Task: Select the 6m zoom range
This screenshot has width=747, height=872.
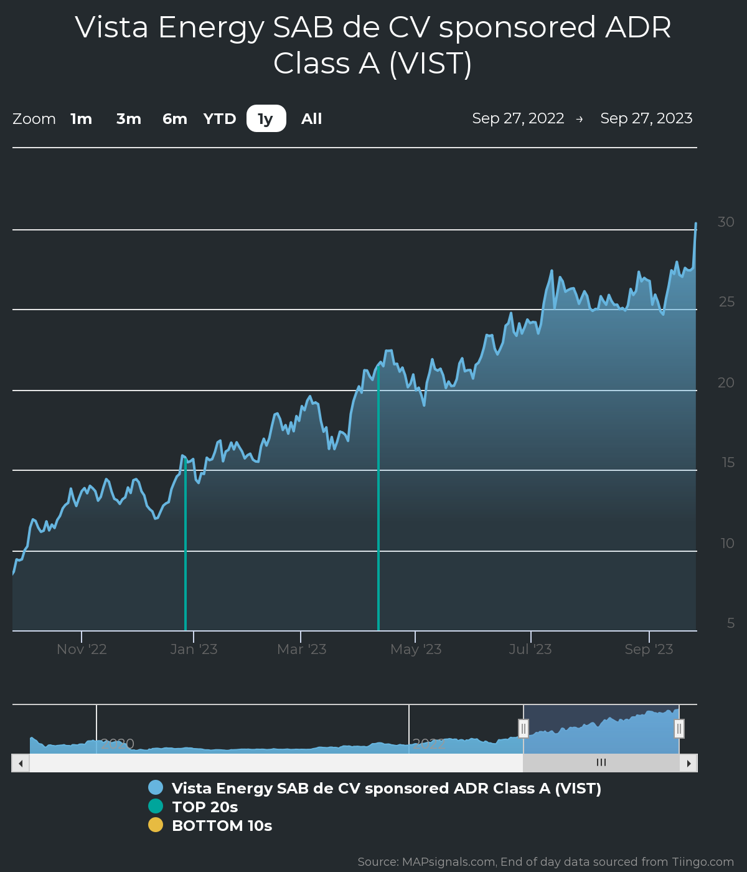Action: (175, 119)
